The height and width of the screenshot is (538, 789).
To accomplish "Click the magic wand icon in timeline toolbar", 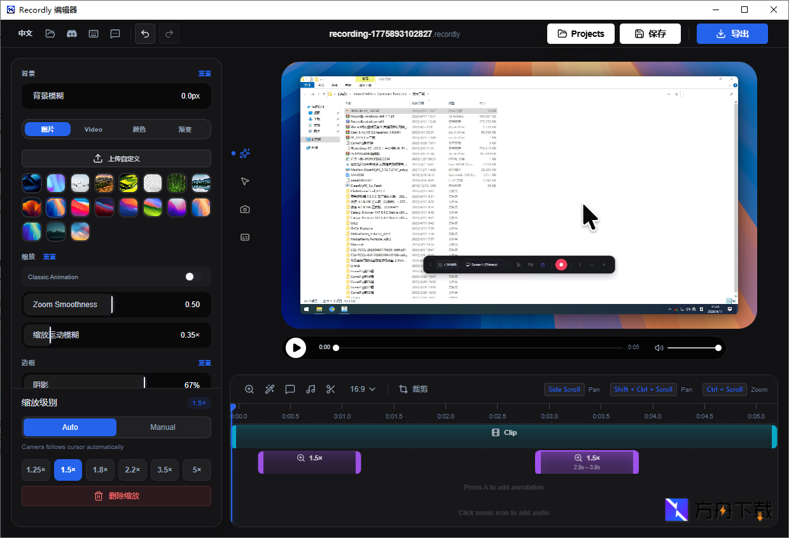I will [x=270, y=389].
